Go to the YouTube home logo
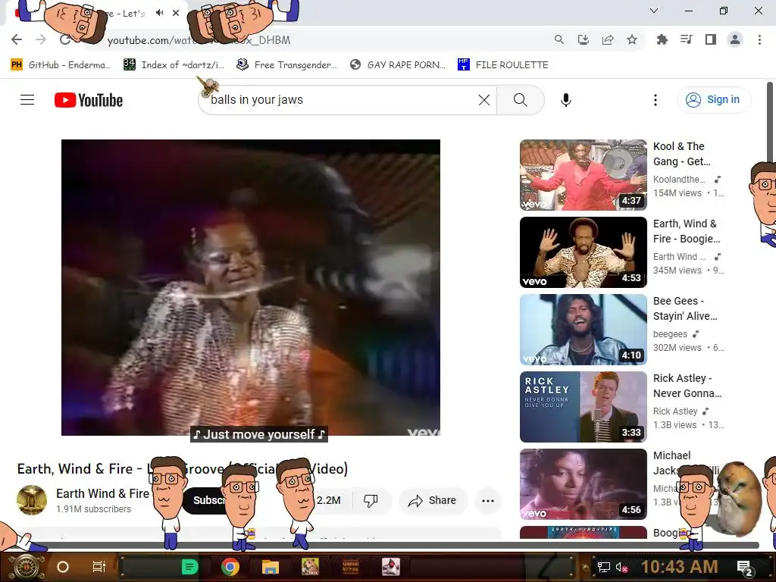Image resolution: width=776 pixels, height=582 pixels. (x=89, y=100)
